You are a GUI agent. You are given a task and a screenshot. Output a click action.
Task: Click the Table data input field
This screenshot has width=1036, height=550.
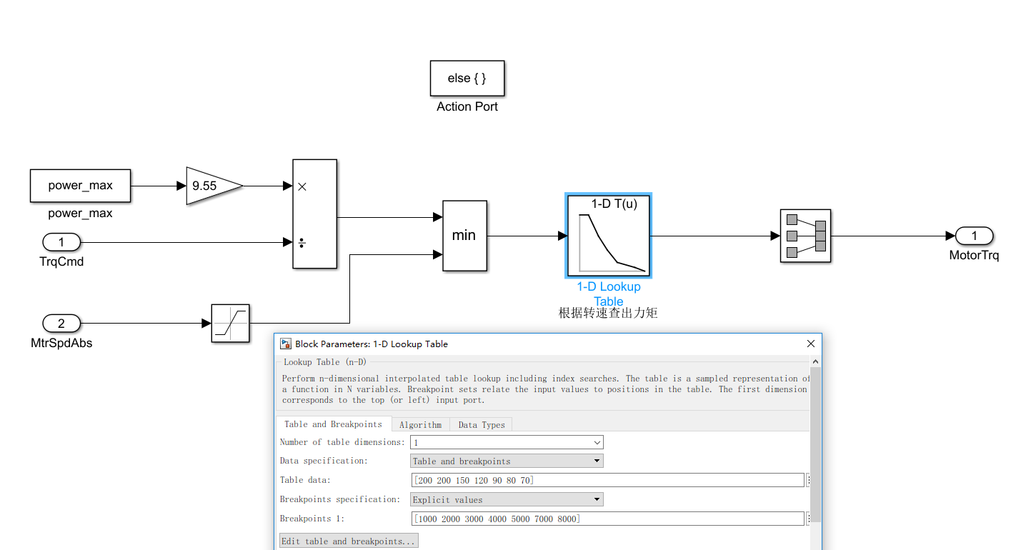pyautogui.click(x=608, y=480)
